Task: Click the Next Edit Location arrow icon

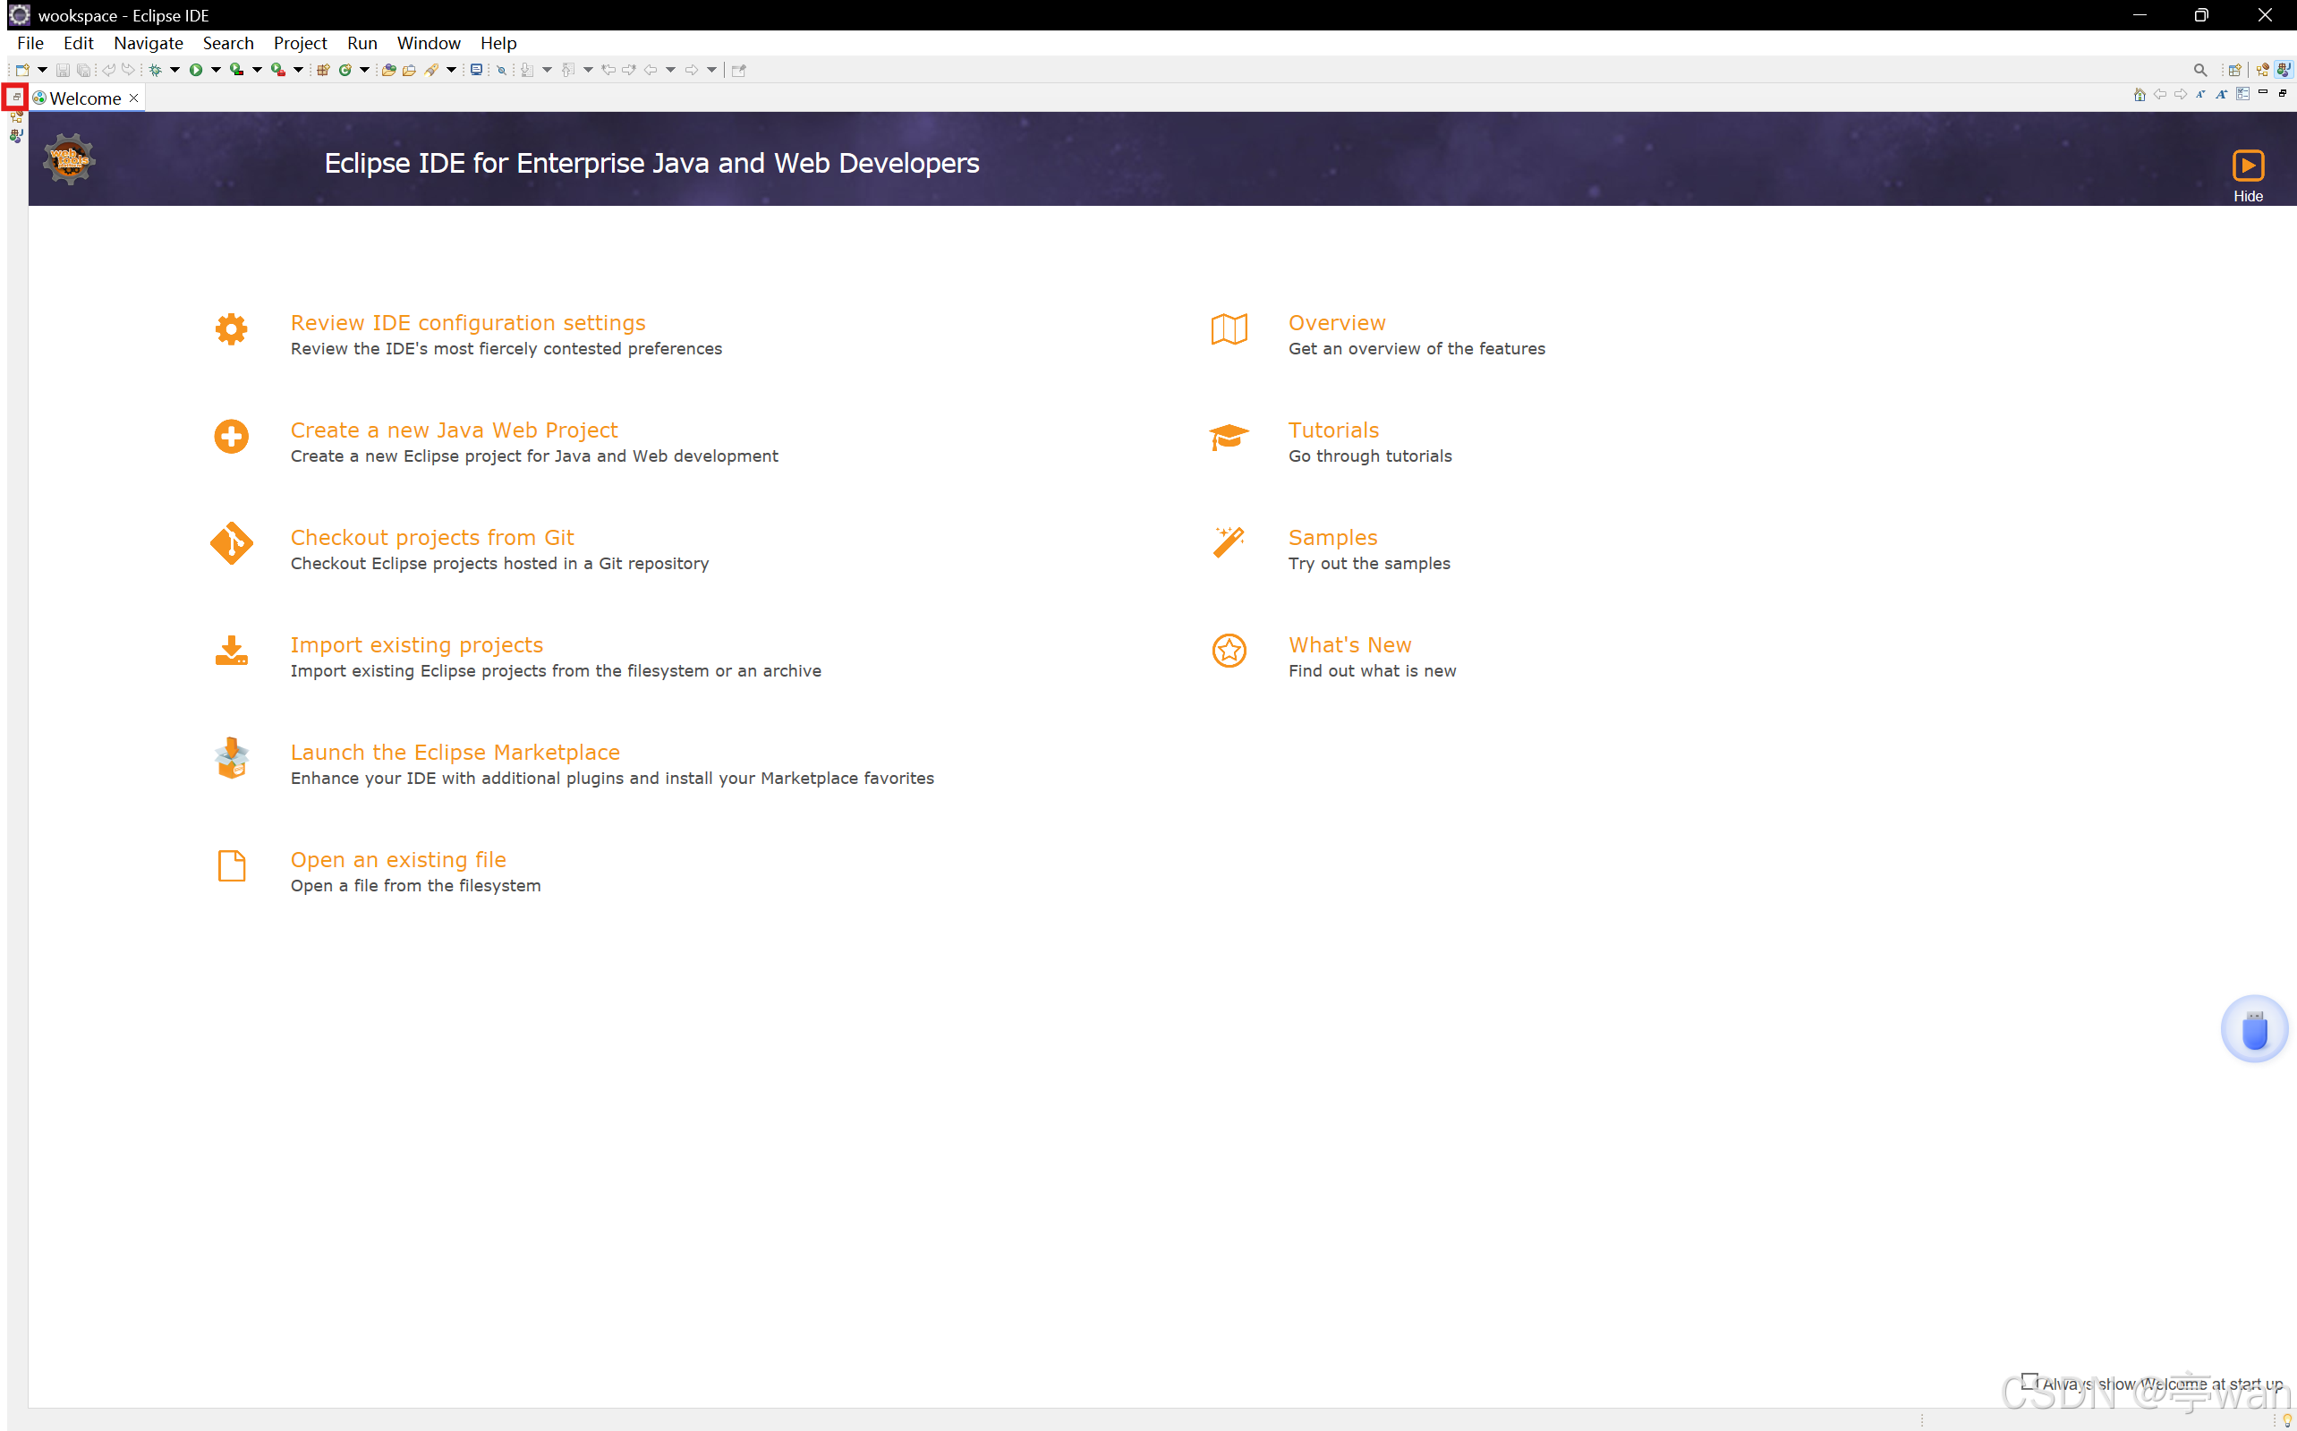Action: pos(629,70)
